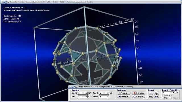Click the Kantenanzahl: 135 text
This screenshot has height=102, width=182.
point(12,16)
